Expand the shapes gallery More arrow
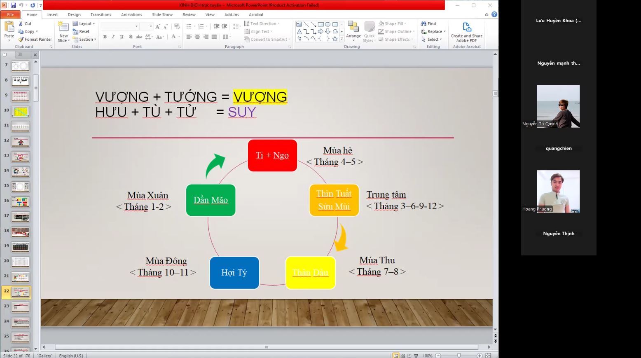 342,39
